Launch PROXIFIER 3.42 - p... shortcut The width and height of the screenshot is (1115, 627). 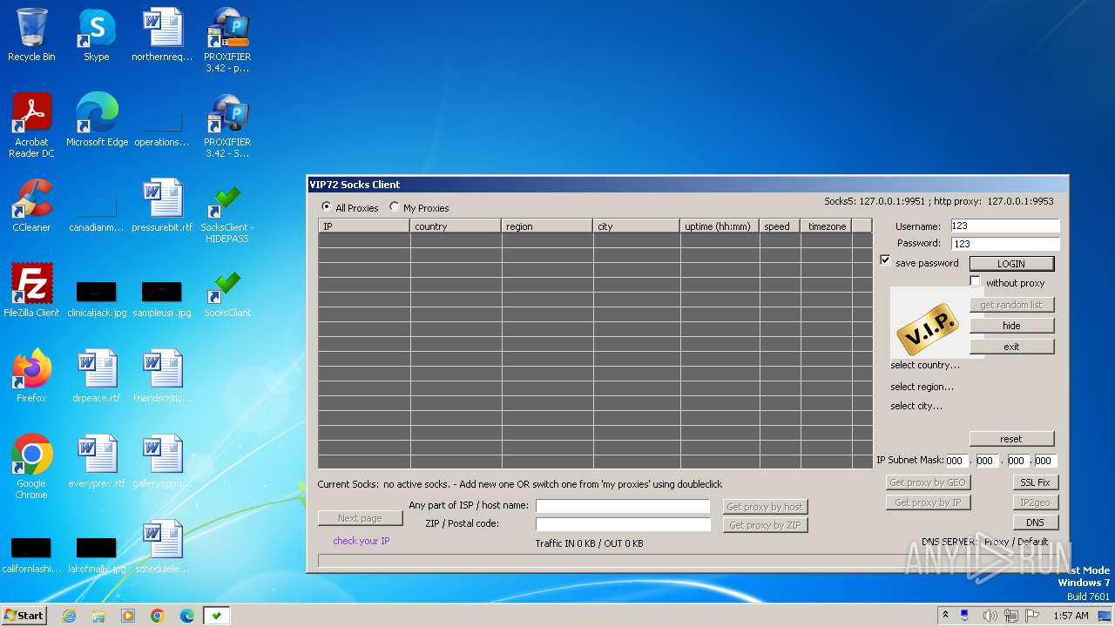(227, 40)
